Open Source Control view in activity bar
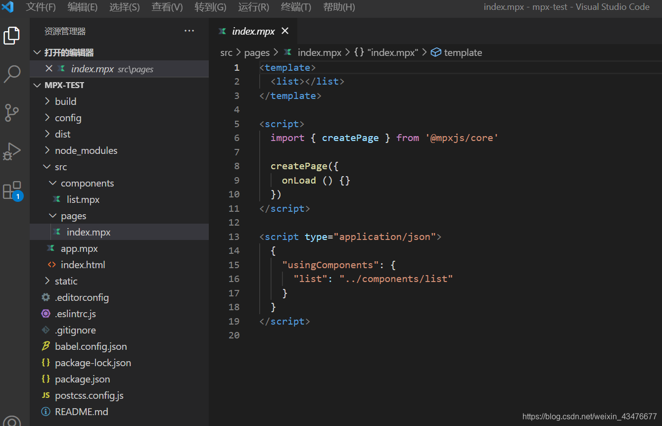 (x=12, y=112)
